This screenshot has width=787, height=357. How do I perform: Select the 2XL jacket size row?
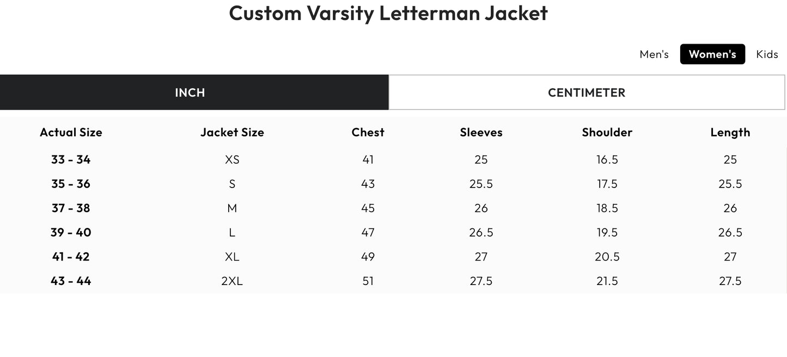tap(232, 280)
